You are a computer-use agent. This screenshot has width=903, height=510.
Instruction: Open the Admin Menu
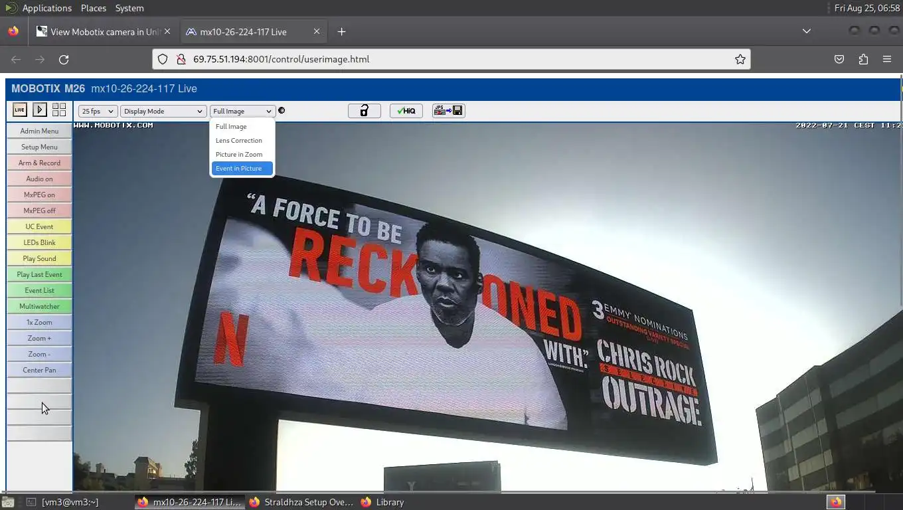pyautogui.click(x=39, y=131)
